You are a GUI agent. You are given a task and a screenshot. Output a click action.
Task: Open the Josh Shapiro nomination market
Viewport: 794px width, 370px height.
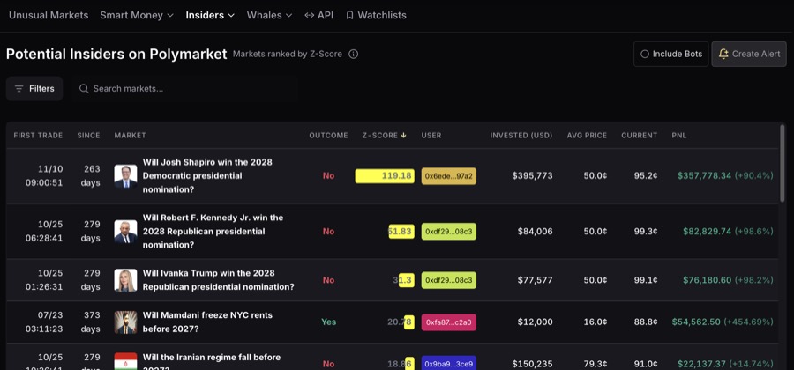(207, 176)
